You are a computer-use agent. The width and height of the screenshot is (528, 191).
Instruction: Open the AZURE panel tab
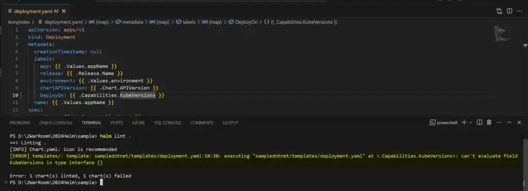[x=138, y=123]
